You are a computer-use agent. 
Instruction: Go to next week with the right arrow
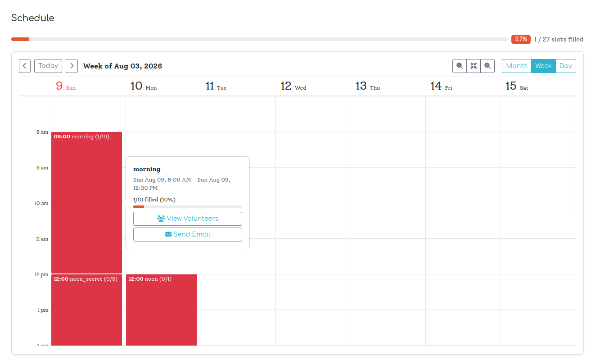coord(72,66)
